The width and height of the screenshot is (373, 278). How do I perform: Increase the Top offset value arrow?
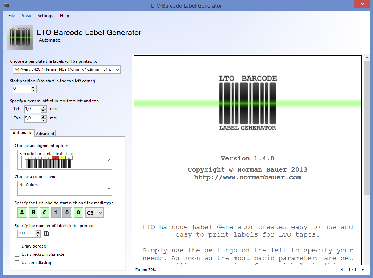[x=44, y=116]
